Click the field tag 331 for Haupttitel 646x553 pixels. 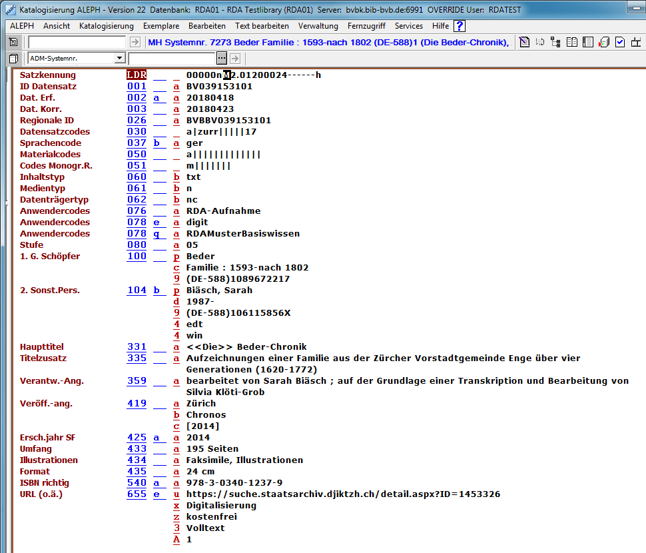pos(137,346)
